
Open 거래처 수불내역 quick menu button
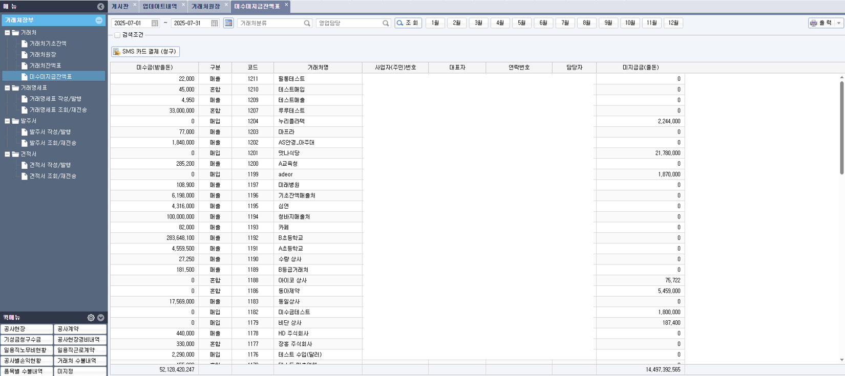pos(80,361)
